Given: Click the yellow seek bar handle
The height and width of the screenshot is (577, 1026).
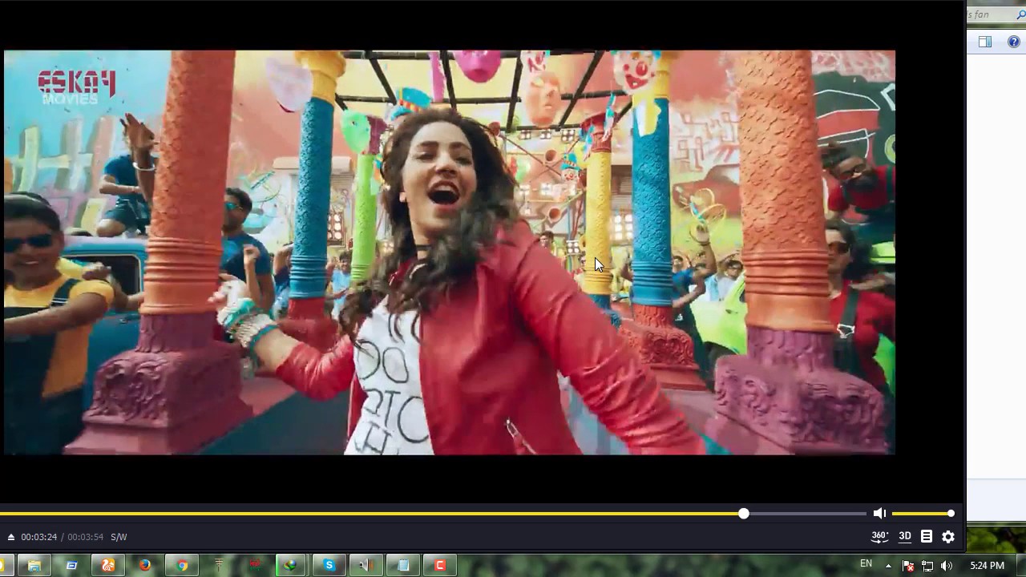Looking at the screenshot, I should pyautogui.click(x=744, y=513).
